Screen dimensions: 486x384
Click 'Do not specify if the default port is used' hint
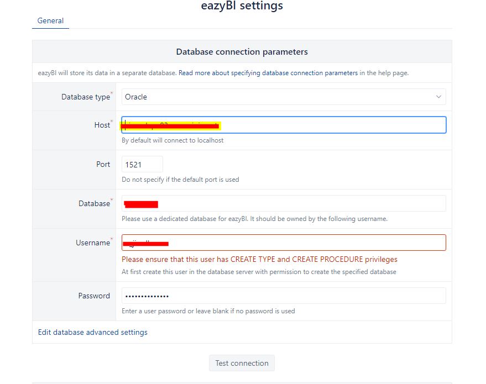tap(180, 180)
